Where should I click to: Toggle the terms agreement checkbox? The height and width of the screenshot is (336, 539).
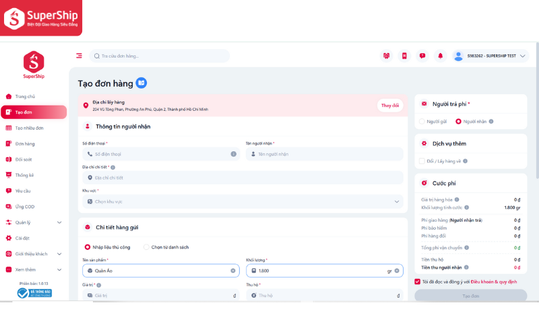417,282
